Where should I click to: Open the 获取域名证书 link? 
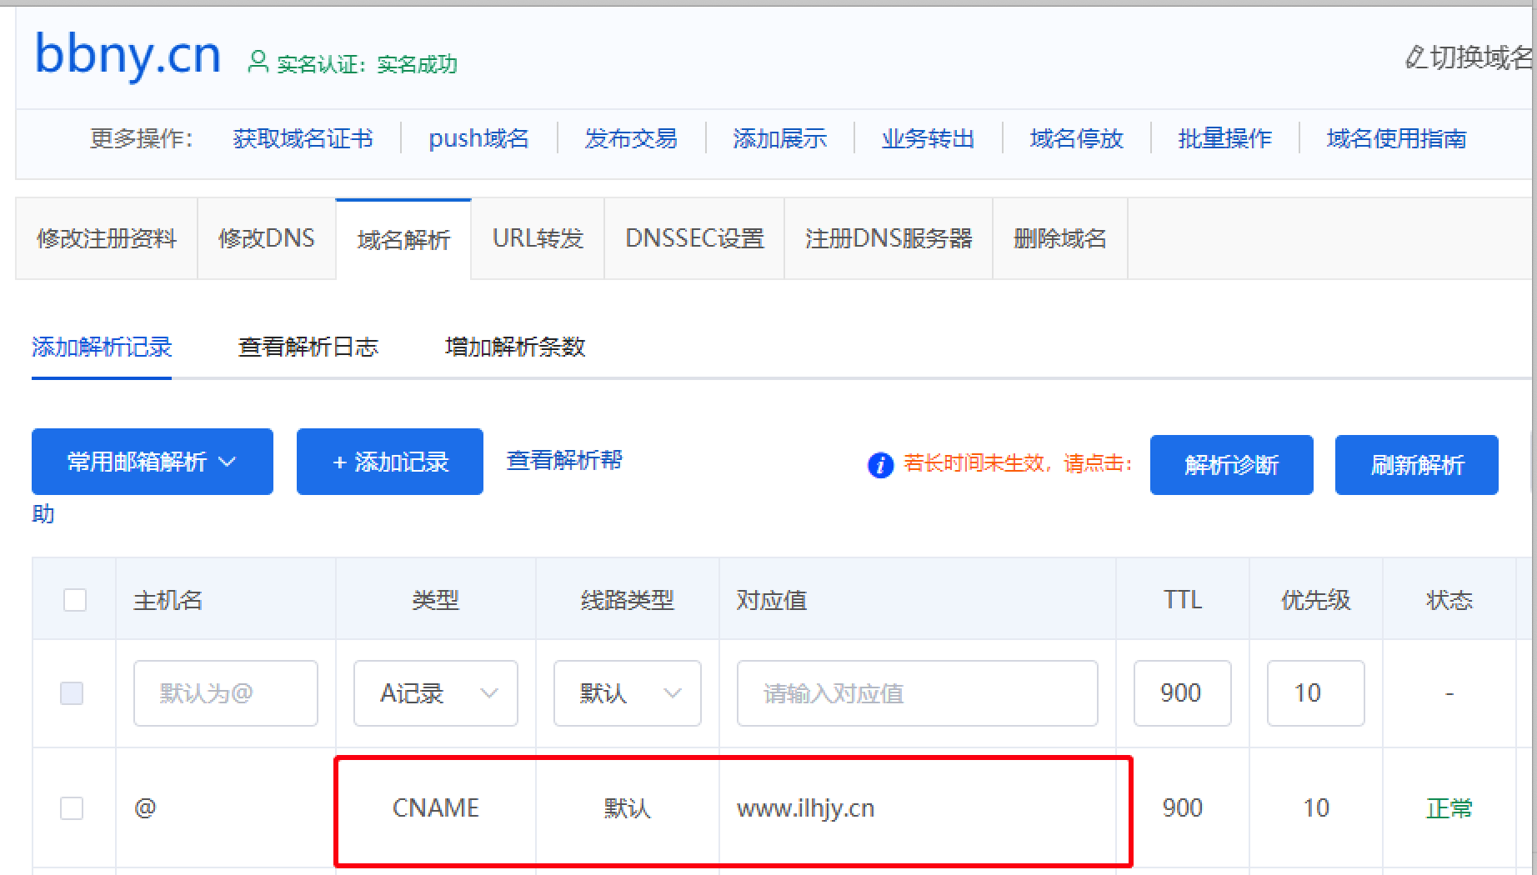303,138
